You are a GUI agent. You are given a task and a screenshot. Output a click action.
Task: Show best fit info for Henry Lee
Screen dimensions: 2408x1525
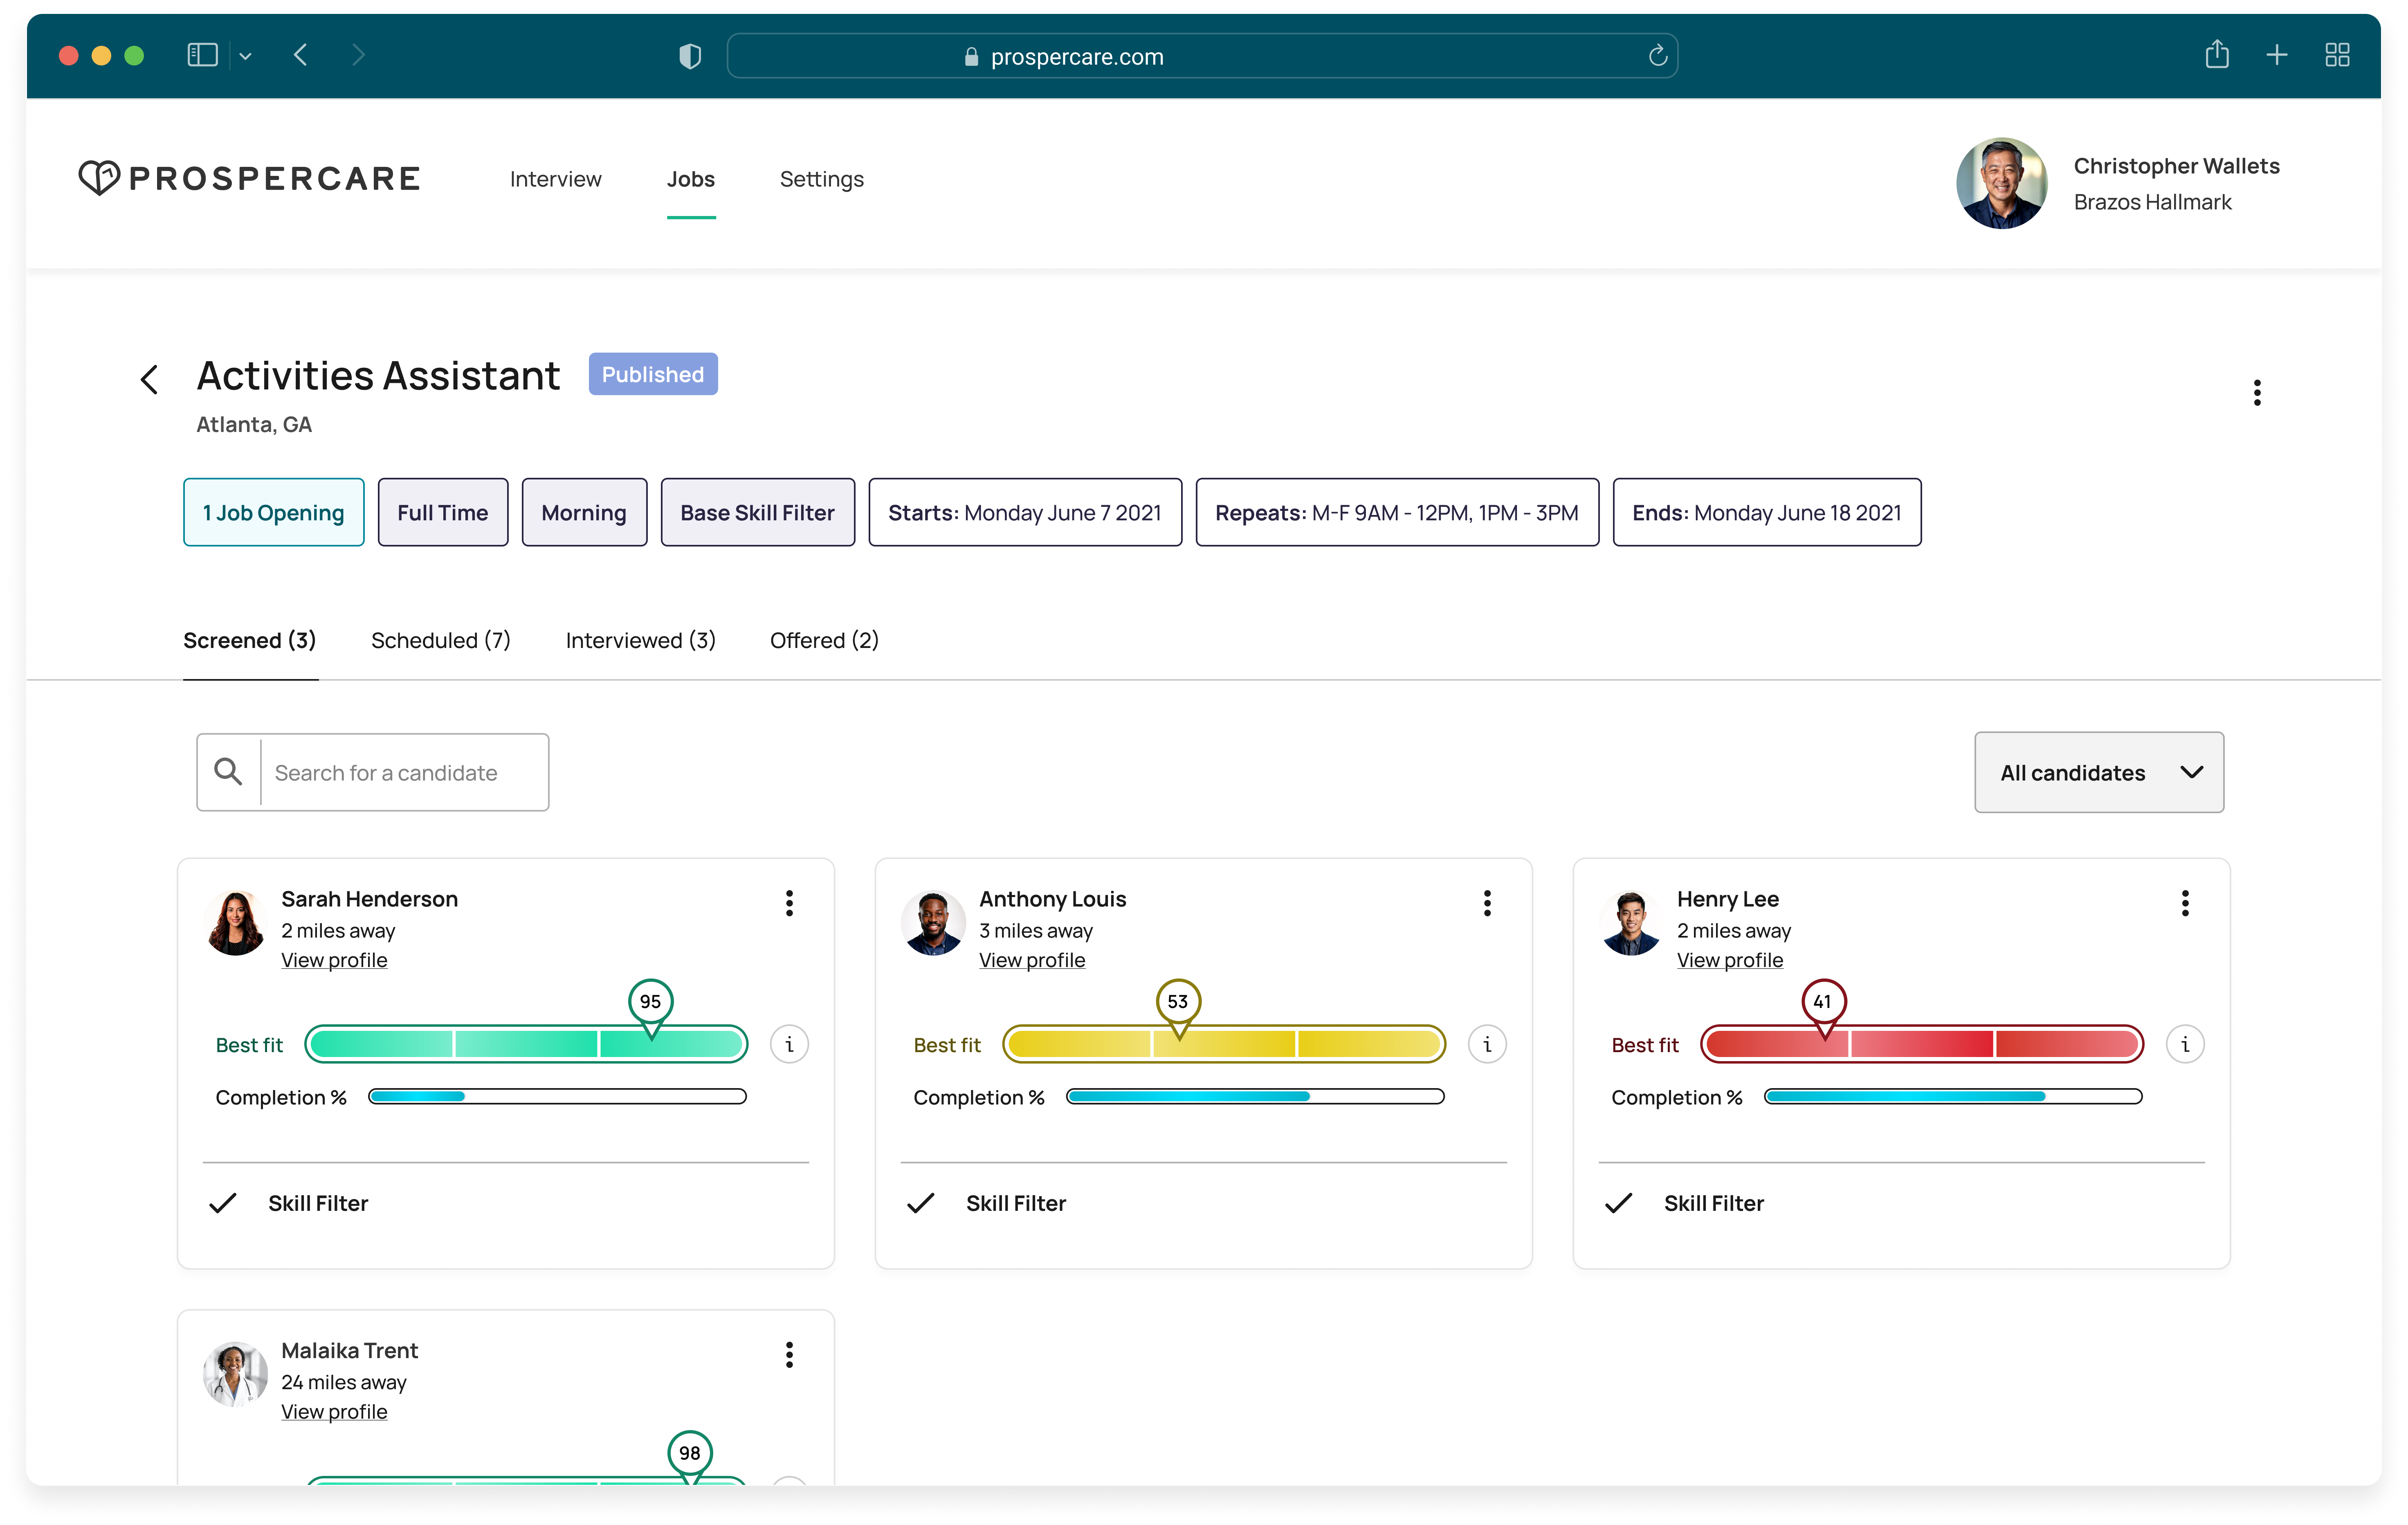[2185, 1044]
